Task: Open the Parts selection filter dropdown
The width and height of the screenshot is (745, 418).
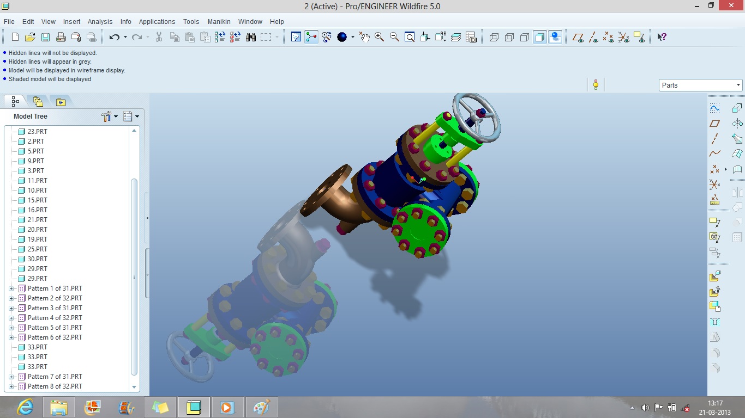Action: pos(701,85)
